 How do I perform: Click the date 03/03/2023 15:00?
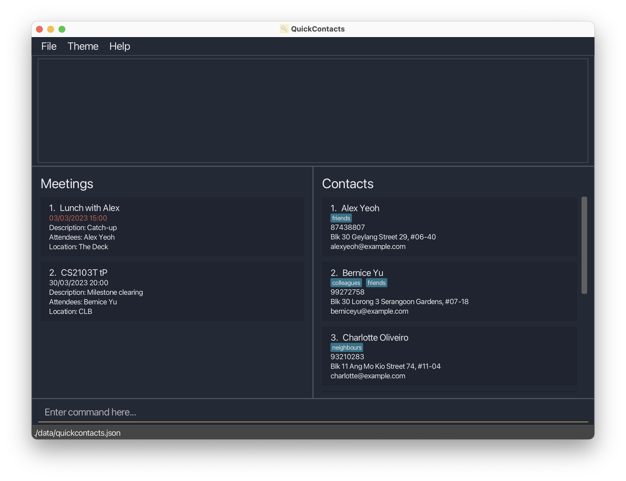[x=78, y=218]
